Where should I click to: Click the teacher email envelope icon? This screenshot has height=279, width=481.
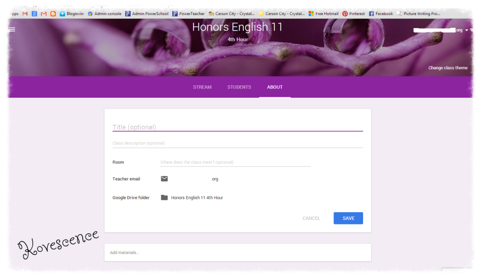coord(164,179)
